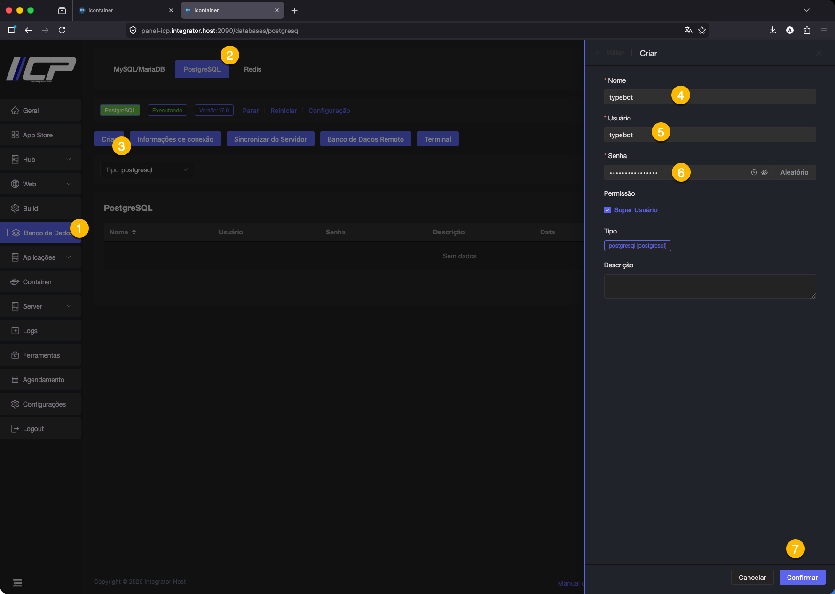Viewport: 835px width, 594px height.
Task: Click the clear password icon in Senha field
Action: (x=754, y=172)
